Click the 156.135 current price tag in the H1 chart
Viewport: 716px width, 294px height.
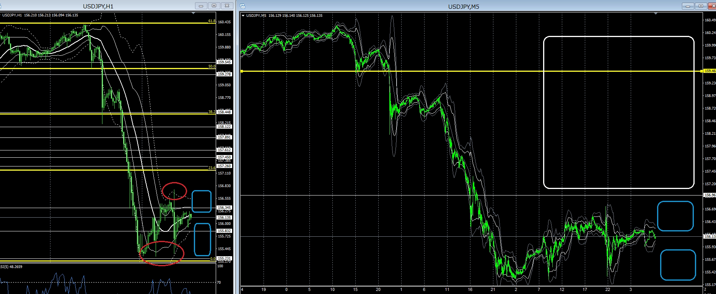pyautogui.click(x=225, y=218)
